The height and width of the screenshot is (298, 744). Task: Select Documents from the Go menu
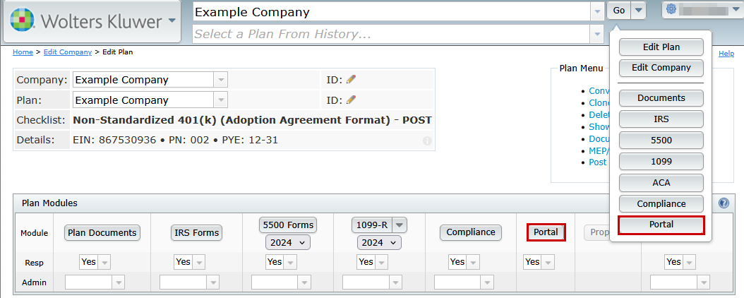661,98
